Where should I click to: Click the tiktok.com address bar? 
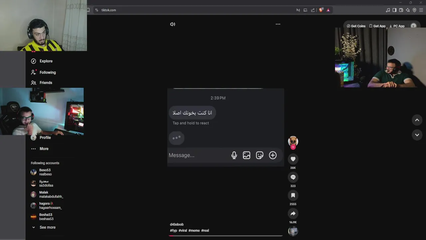pyautogui.click(x=196, y=10)
